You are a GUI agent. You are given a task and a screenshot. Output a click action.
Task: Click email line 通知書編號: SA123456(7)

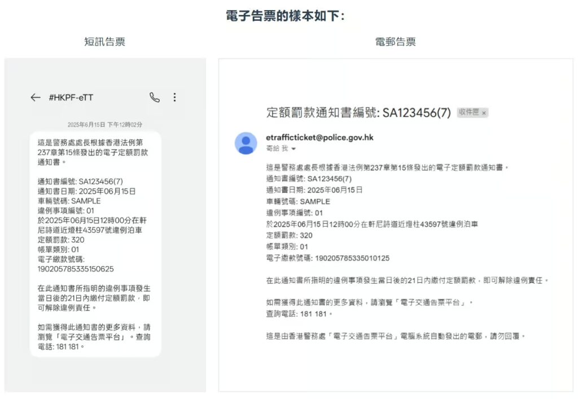(309, 179)
